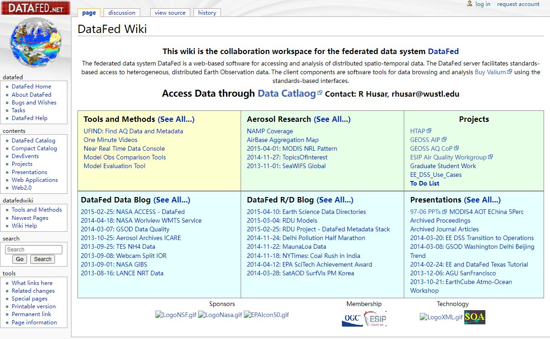Open Bugs and Wishes sidebar link
The image size is (550, 339).
(34, 103)
